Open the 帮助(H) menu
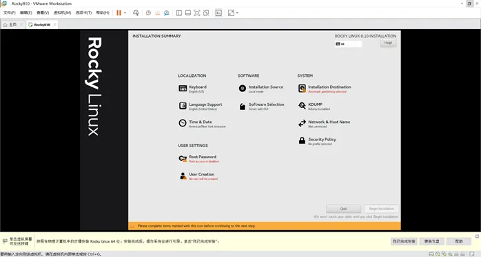 103,13
